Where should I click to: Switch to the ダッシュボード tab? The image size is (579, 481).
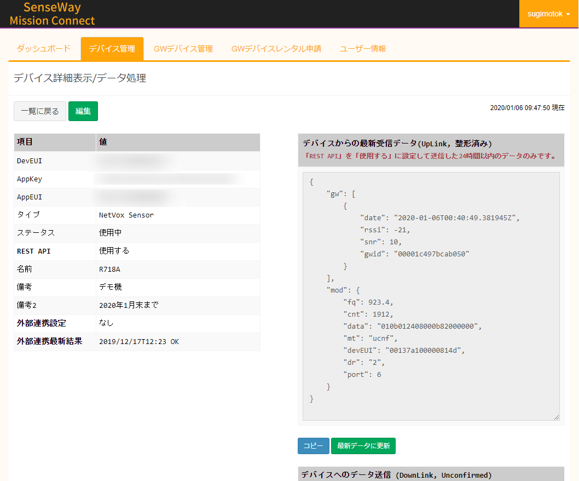pos(44,48)
